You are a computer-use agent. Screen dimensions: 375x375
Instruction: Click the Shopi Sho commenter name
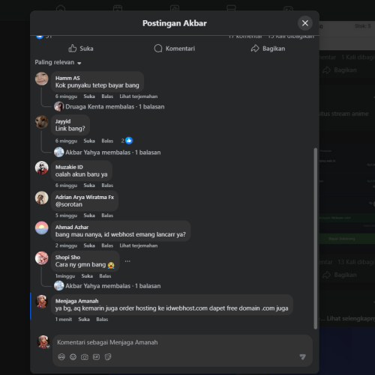click(67, 257)
